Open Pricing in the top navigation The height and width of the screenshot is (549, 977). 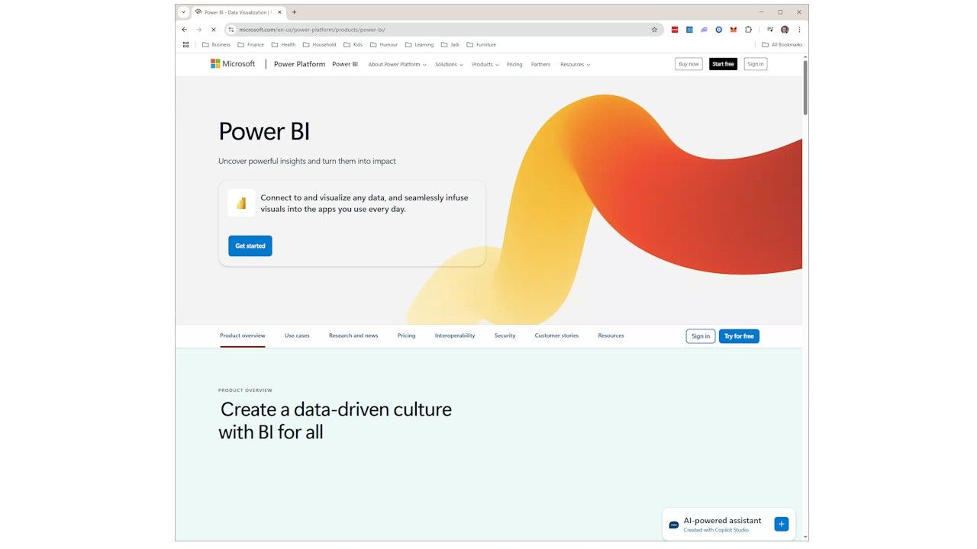[x=514, y=65]
